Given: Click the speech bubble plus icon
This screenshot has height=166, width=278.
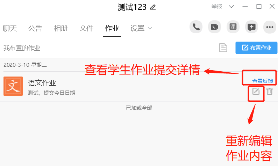Looking at the screenshot, I should (x=251, y=27).
